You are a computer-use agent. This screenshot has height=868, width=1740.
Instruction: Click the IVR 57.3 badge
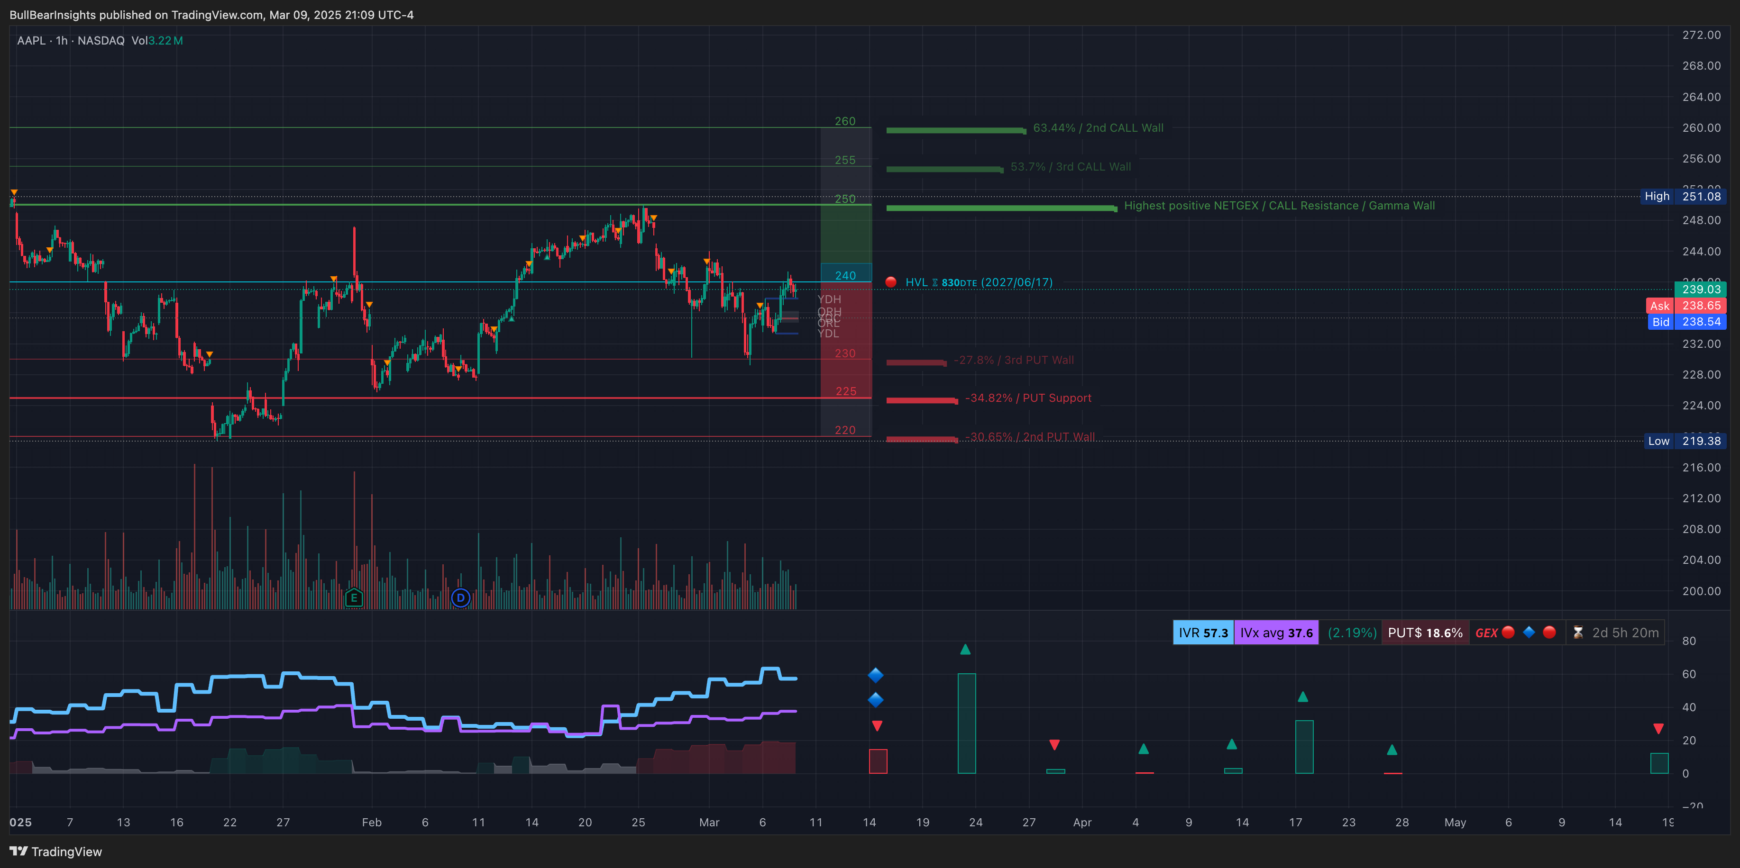(1203, 633)
